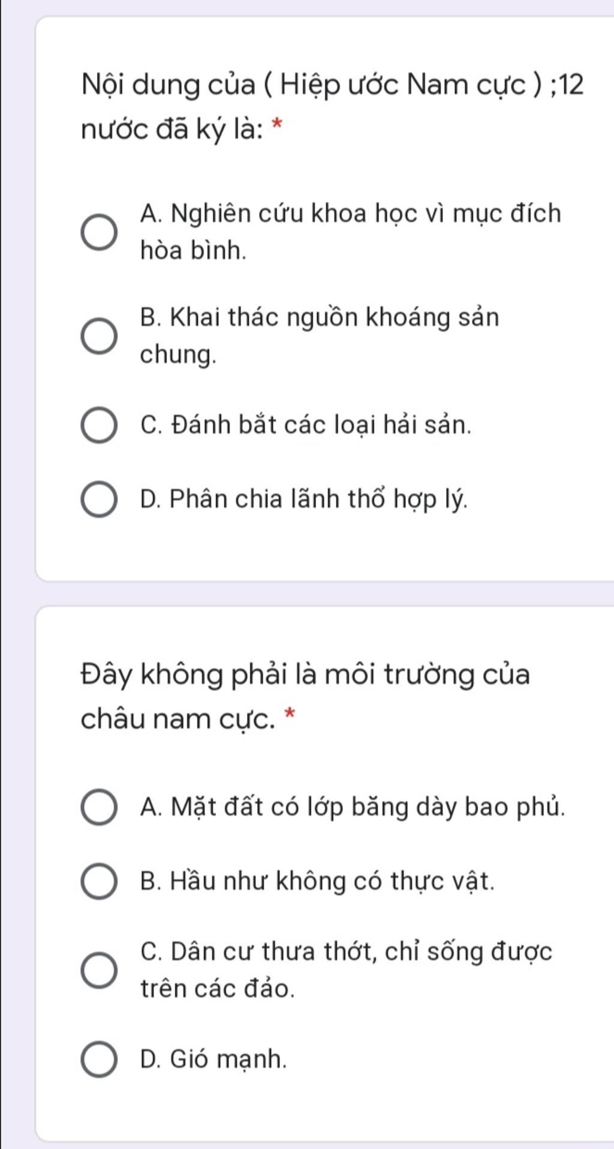Click red required asterisk after 'châu nam cực.'
This screenshot has width=614, height=1149.
tap(290, 714)
